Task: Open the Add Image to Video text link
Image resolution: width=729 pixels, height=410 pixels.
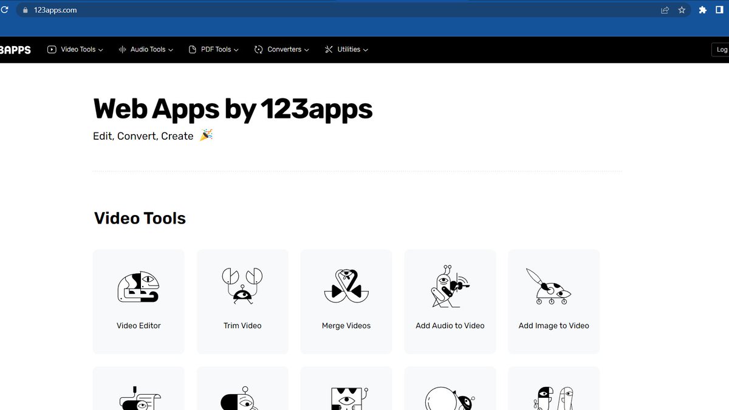Action: (554, 326)
